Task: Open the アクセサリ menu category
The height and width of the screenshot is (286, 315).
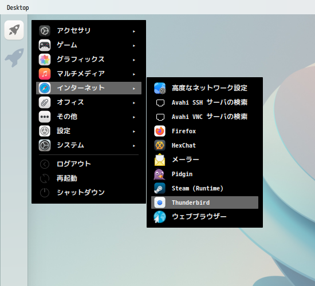Action: [89, 31]
